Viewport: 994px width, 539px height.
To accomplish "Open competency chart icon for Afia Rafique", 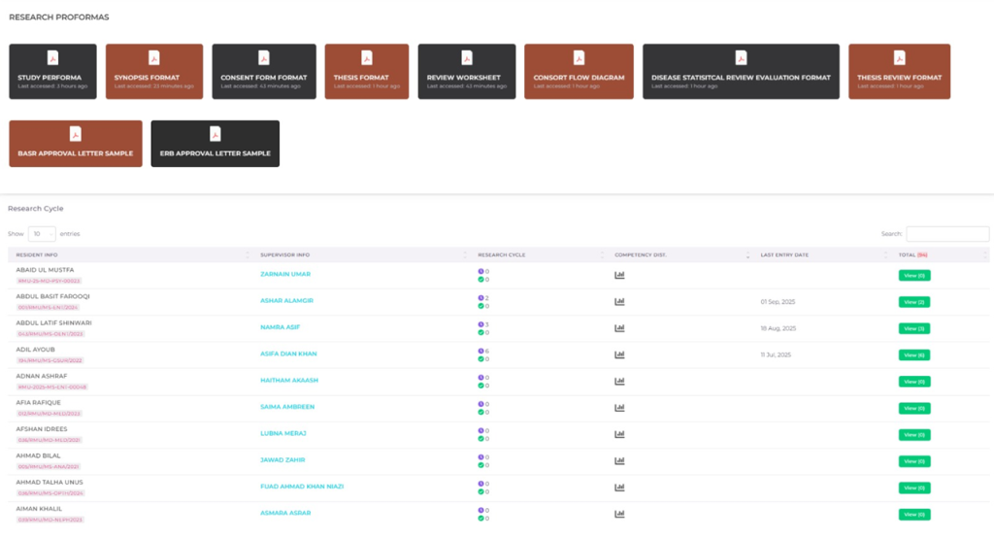I will pyautogui.click(x=619, y=408).
